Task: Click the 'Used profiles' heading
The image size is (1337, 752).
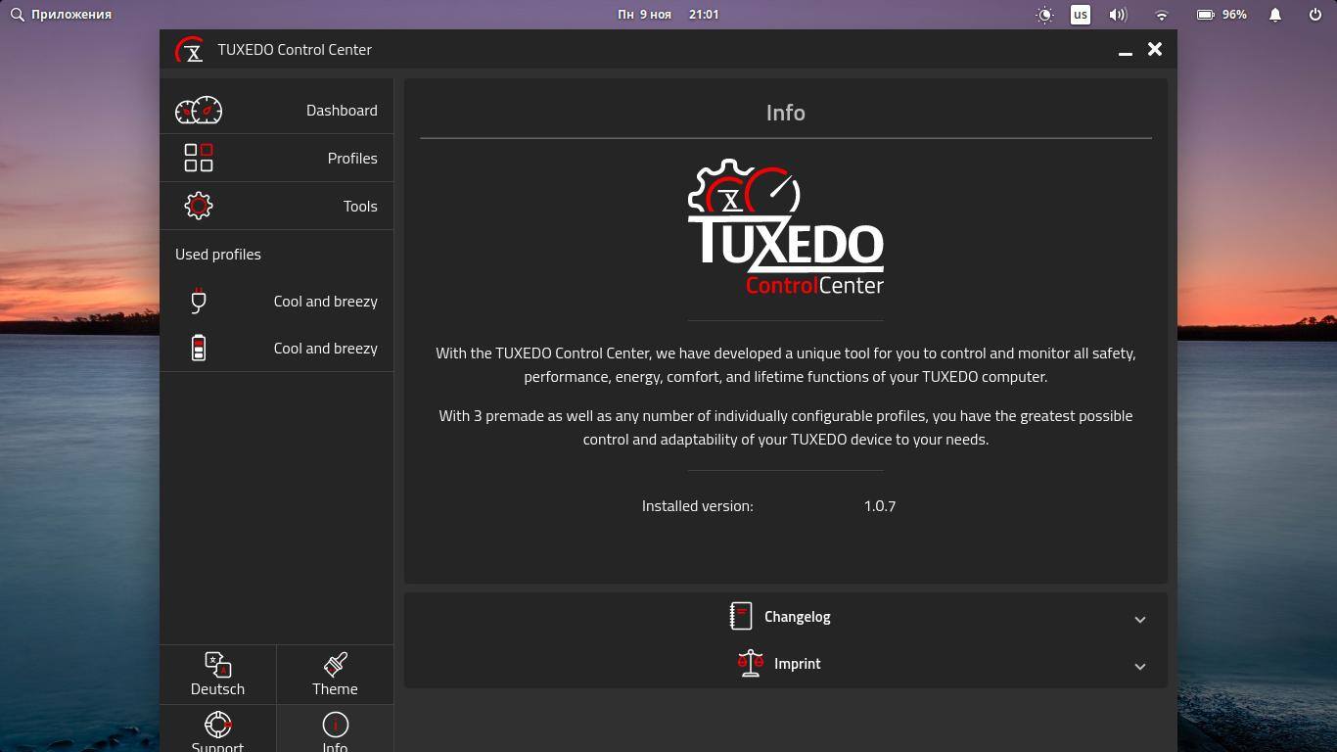Action: (x=218, y=254)
